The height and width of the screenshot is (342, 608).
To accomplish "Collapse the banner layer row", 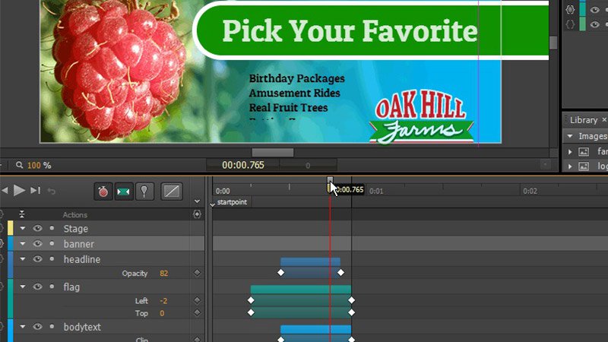I will (23, 243).
